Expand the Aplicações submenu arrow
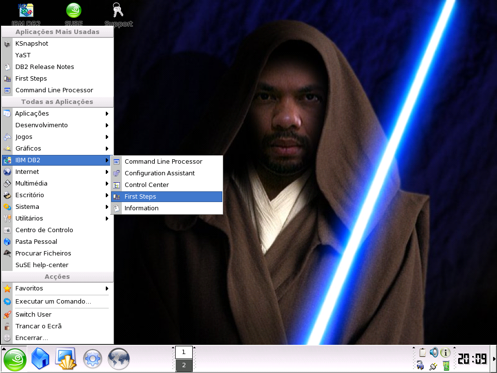Screen dimensions: 497x373 pos(107,114)
